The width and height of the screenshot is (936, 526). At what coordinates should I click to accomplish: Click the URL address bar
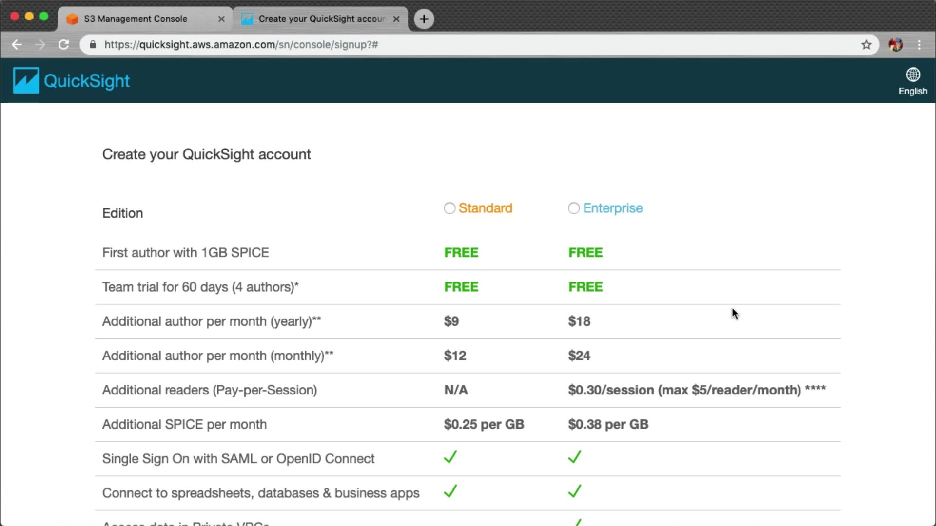pyautogui.click(x=439, y=45)
